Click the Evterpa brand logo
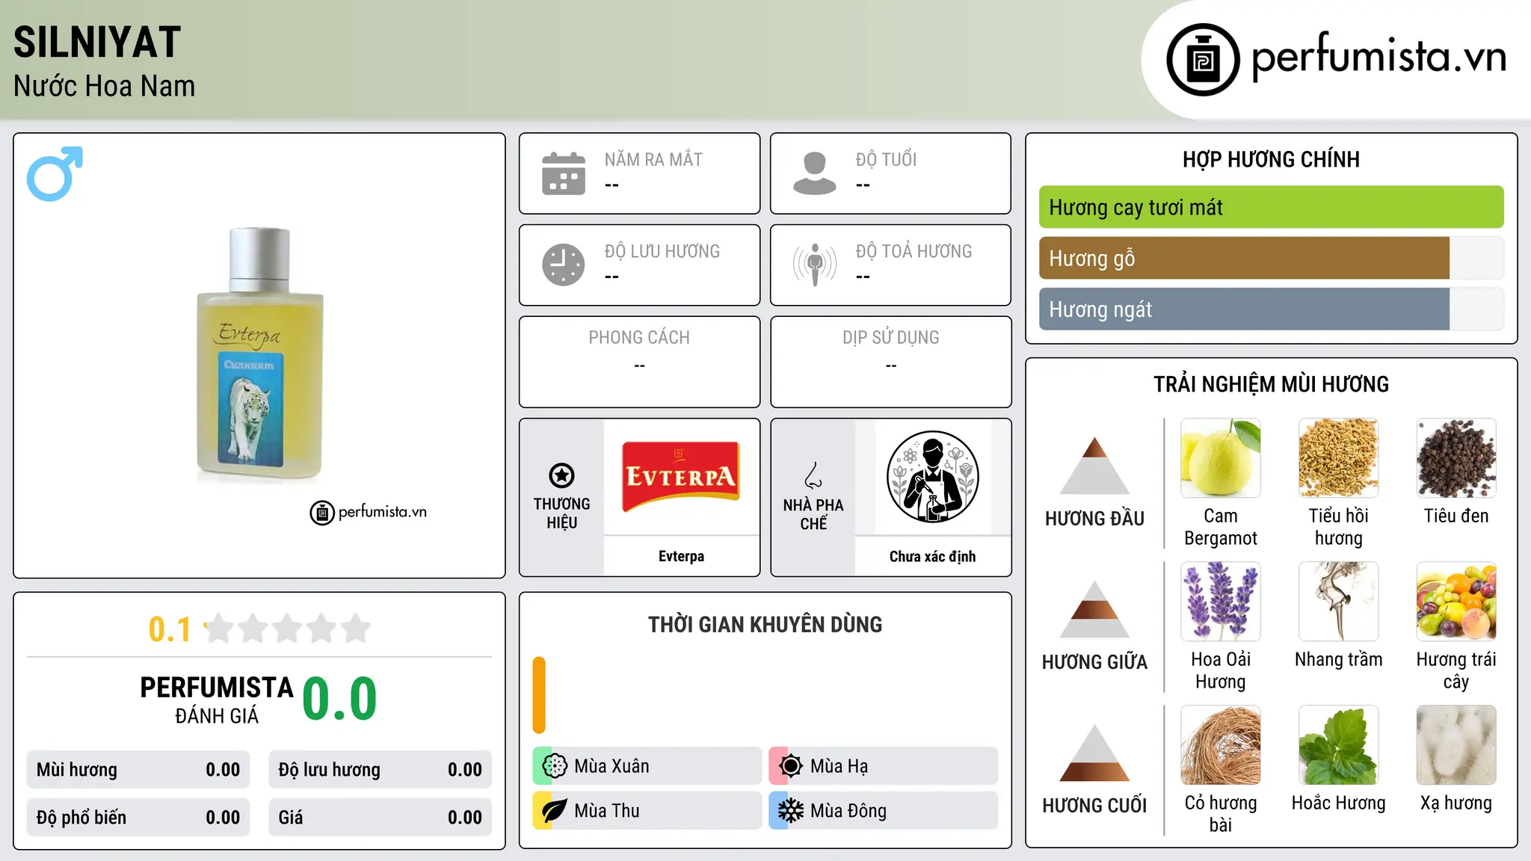 coord(681,476)
